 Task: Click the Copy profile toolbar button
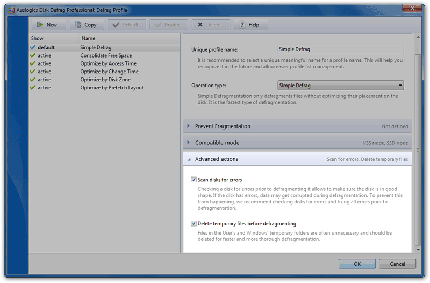tap(87, 25)
